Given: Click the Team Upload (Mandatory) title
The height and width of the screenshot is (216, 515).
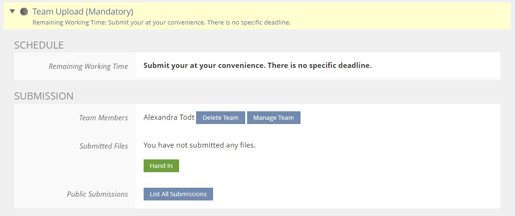Looking at the screenshot, I should pyautogui.click(x=83, y=11).
